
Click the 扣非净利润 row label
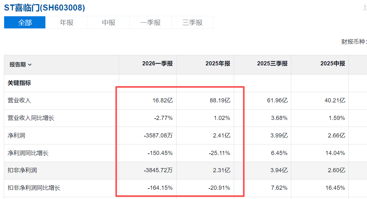point(22,170)
